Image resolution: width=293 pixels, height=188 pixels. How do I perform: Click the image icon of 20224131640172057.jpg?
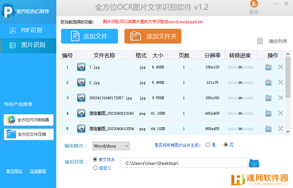(81, 98)
